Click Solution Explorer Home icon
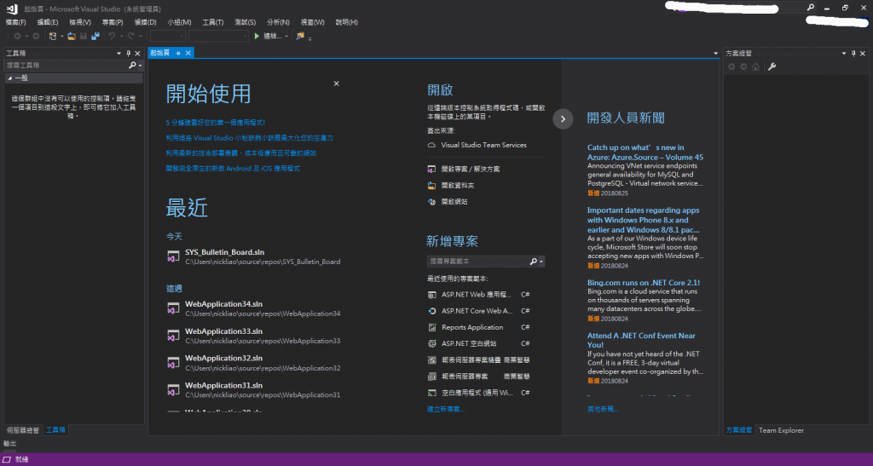This screenshot has width=873, height=466. [755, 66]
